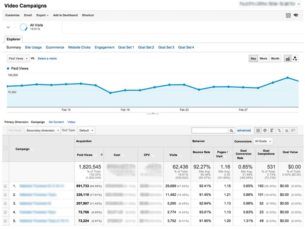This screenshot has width=305, height=229.
Task: Click the Shortcut button
Action: coord(88,15)
